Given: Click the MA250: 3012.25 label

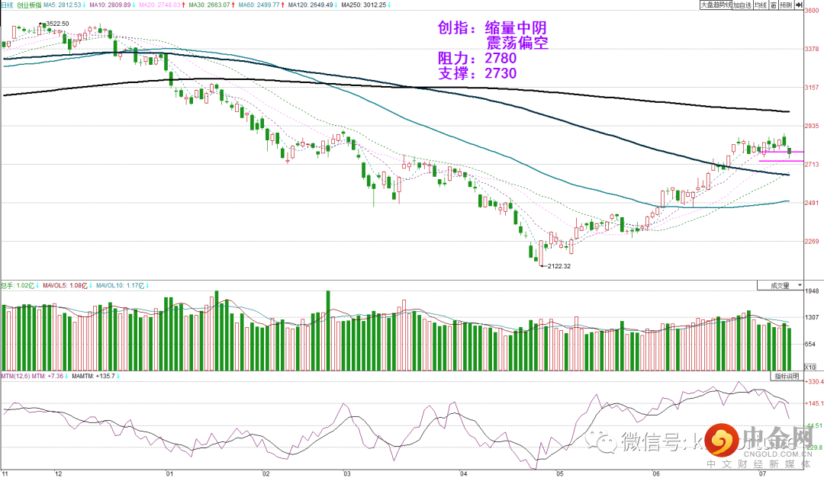Looking at the screenshot, I should tap(365, 5).
